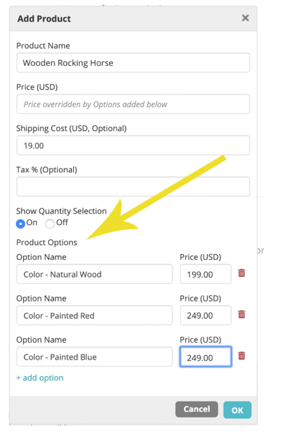This screenshot has height=443, width=288.
Task: Edit the Color - Natural Wood name field
Action: pos(94,274)
